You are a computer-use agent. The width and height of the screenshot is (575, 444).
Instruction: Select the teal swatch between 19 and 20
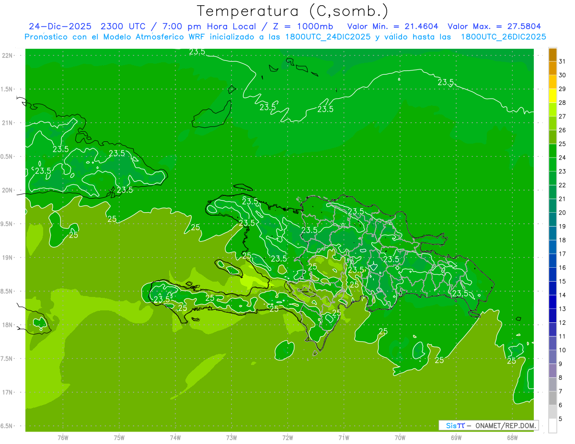tap(552, 219)
